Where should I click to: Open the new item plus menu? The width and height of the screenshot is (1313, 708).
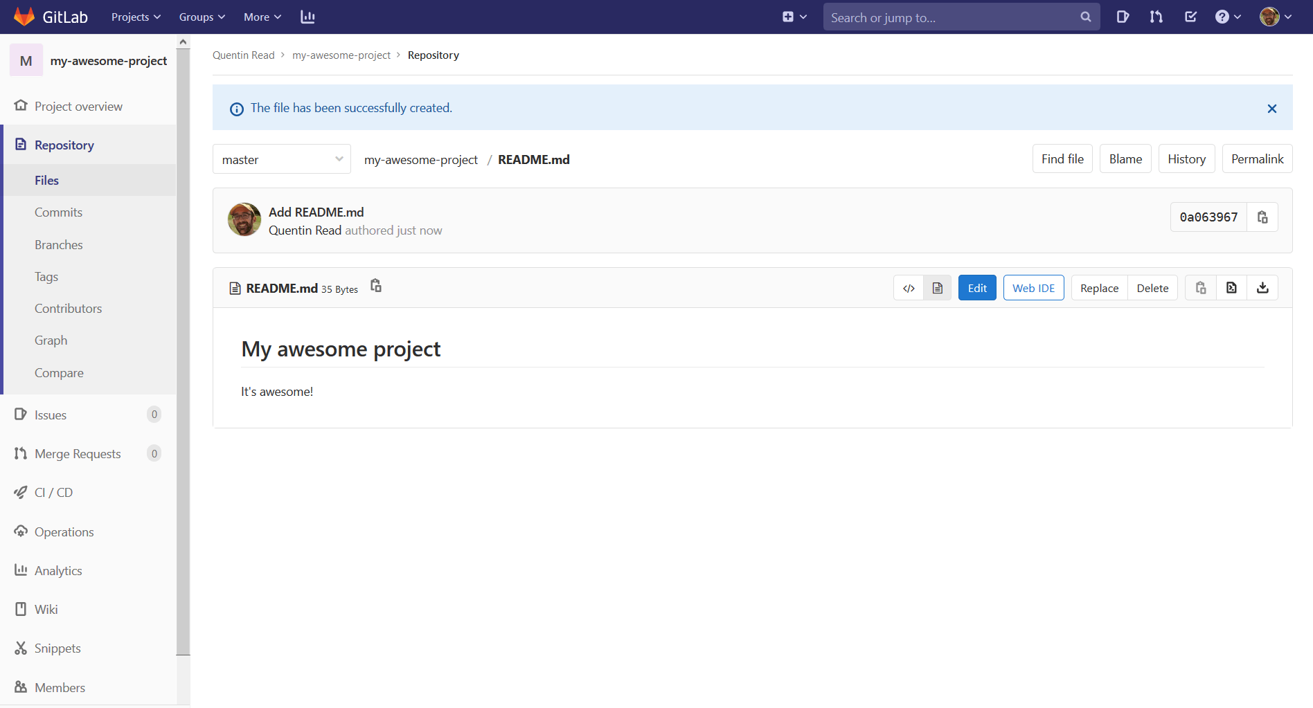pyautogui.click(x=794, y=17)
